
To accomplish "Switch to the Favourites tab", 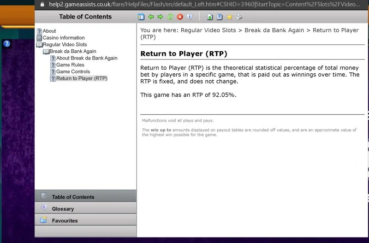I will tap(85, 220).
